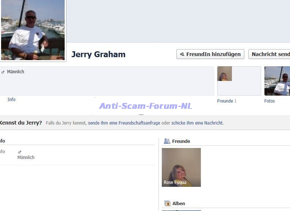This screenshot has height=211, width=290.
Task: Click male symbol in top summary box
Action: [3, 72]
